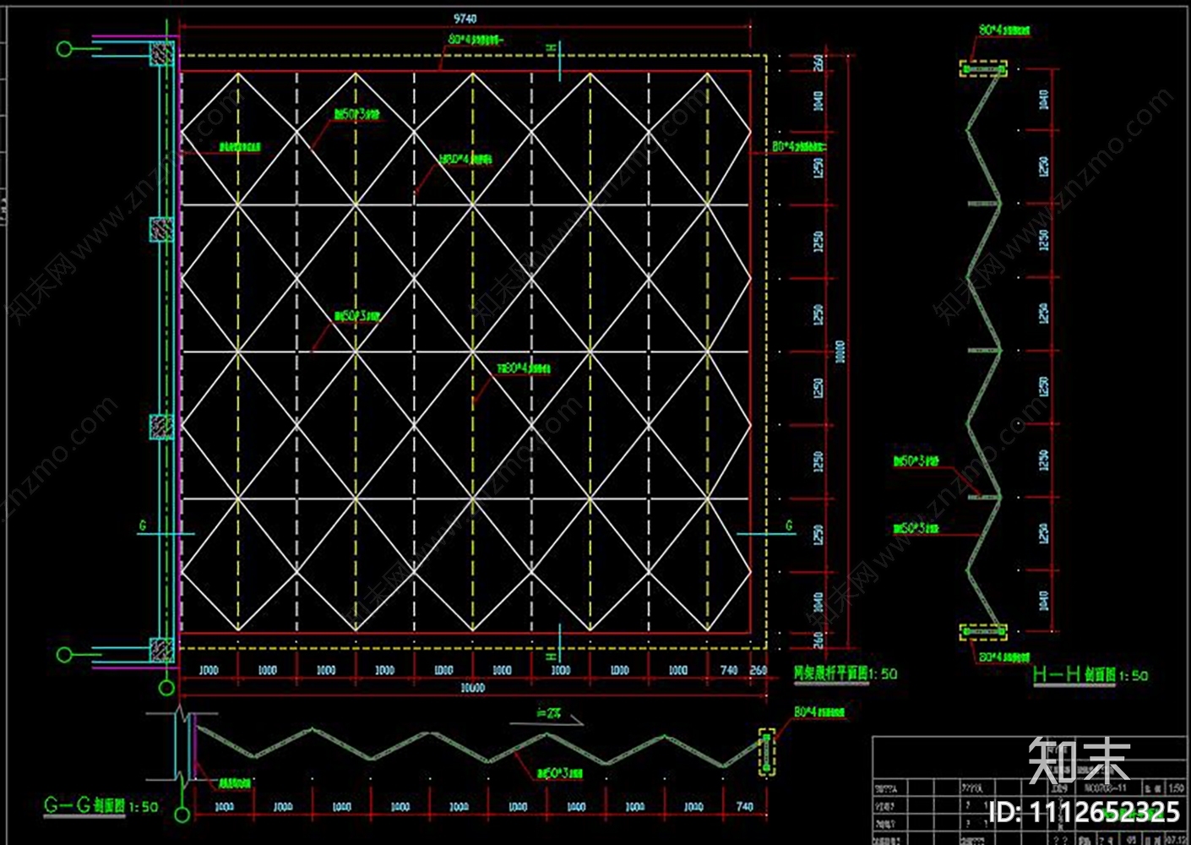
Task: Select the H-H section title text
Action: [1090, 674]
